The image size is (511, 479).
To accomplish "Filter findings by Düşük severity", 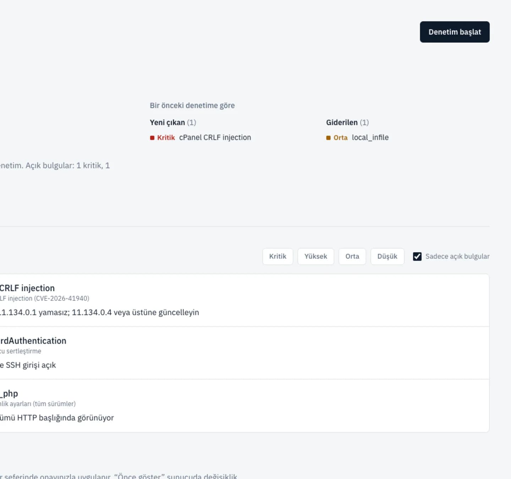I will coord(387,256).
